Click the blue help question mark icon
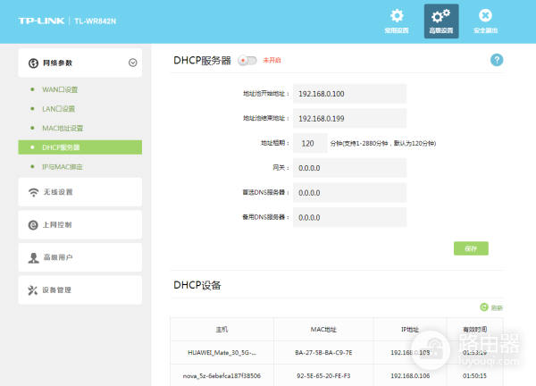Image resolution: width=536 pixels, height=386 pixels. [497, 60]
